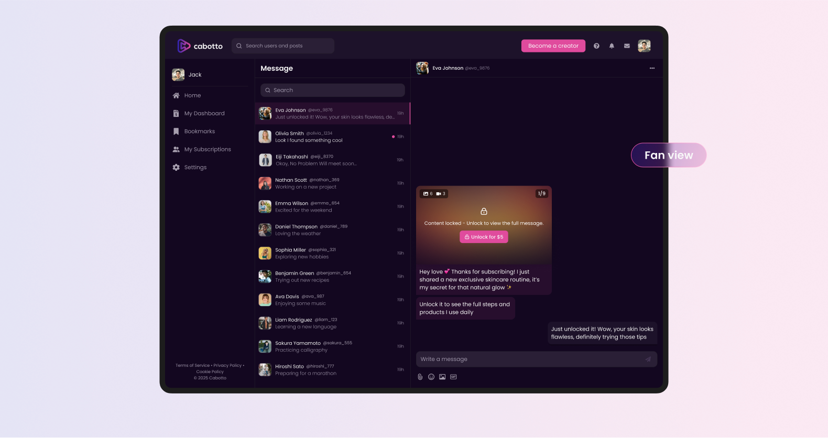Click the attach file paperclip icon
This screenshot has height=438, width=828.
[420, 377]
